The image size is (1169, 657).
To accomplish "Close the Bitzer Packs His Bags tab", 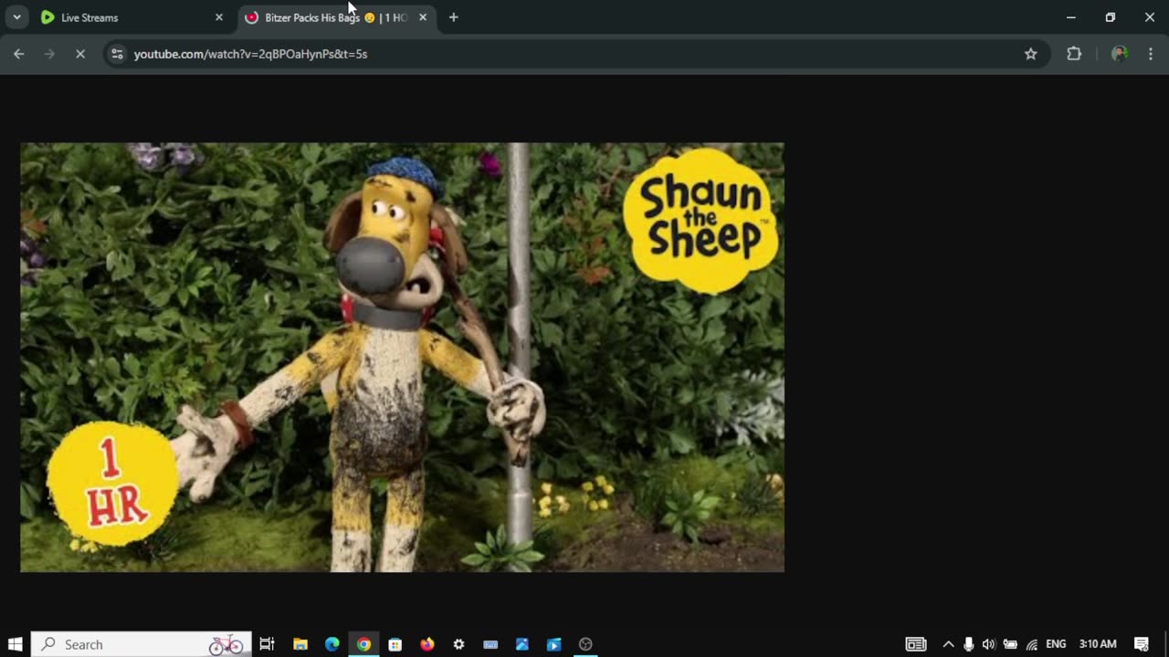I will pos(423,17).
